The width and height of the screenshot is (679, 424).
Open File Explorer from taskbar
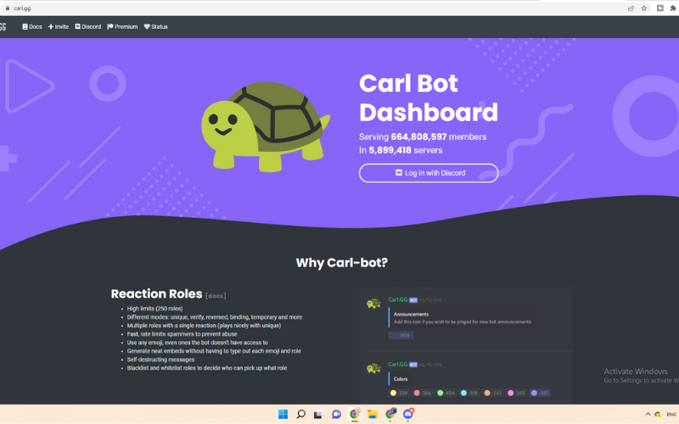[372, 415]
